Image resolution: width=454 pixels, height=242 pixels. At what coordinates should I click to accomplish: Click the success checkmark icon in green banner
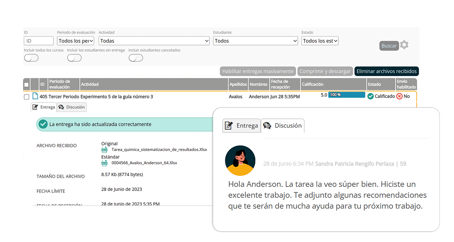[x=43, y=124]
